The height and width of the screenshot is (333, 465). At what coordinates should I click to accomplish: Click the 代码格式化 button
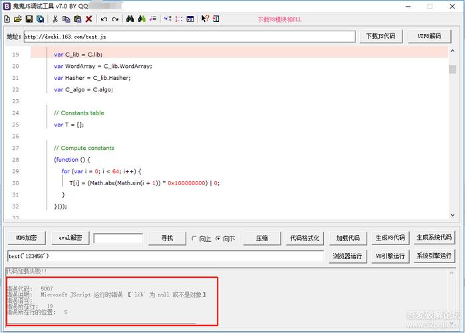point(305,238)
